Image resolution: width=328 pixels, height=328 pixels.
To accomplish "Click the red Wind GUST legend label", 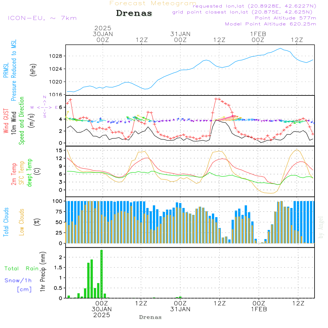I will pos(6,121).
